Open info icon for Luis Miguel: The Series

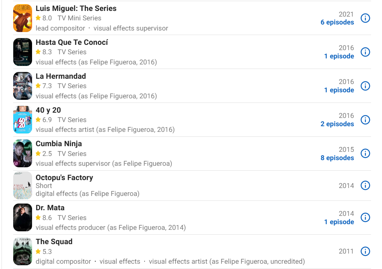365,18
